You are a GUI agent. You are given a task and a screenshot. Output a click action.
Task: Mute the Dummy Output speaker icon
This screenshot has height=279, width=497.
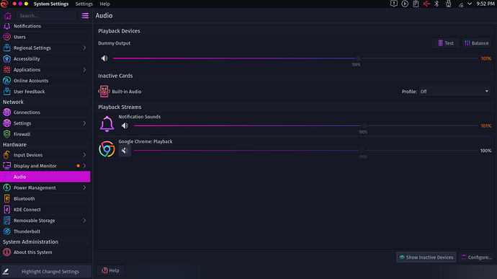click(104, 58)
